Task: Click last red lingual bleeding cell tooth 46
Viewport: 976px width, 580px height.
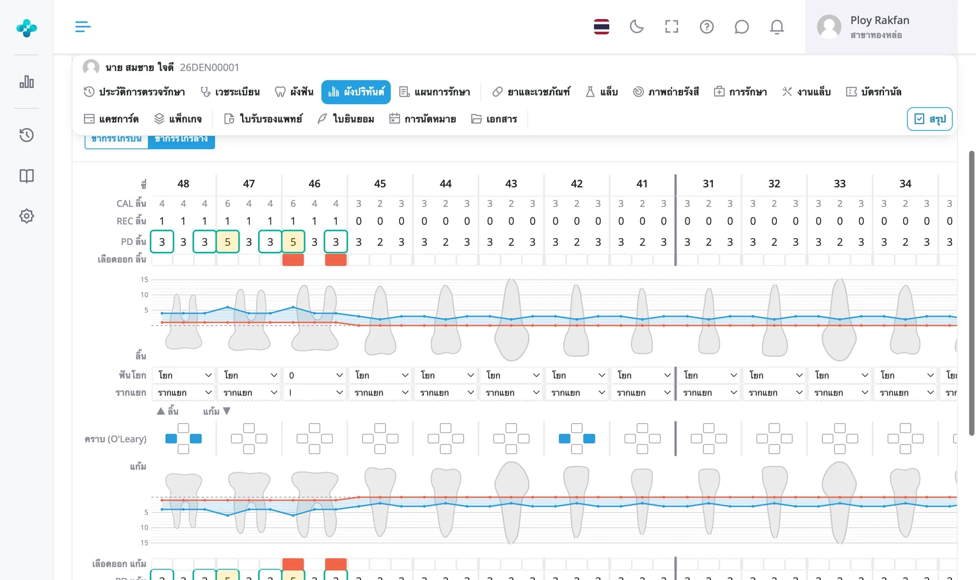Action: point(336,260)
